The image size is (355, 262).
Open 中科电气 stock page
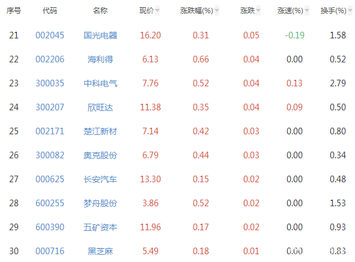click(x=100, y=83)
